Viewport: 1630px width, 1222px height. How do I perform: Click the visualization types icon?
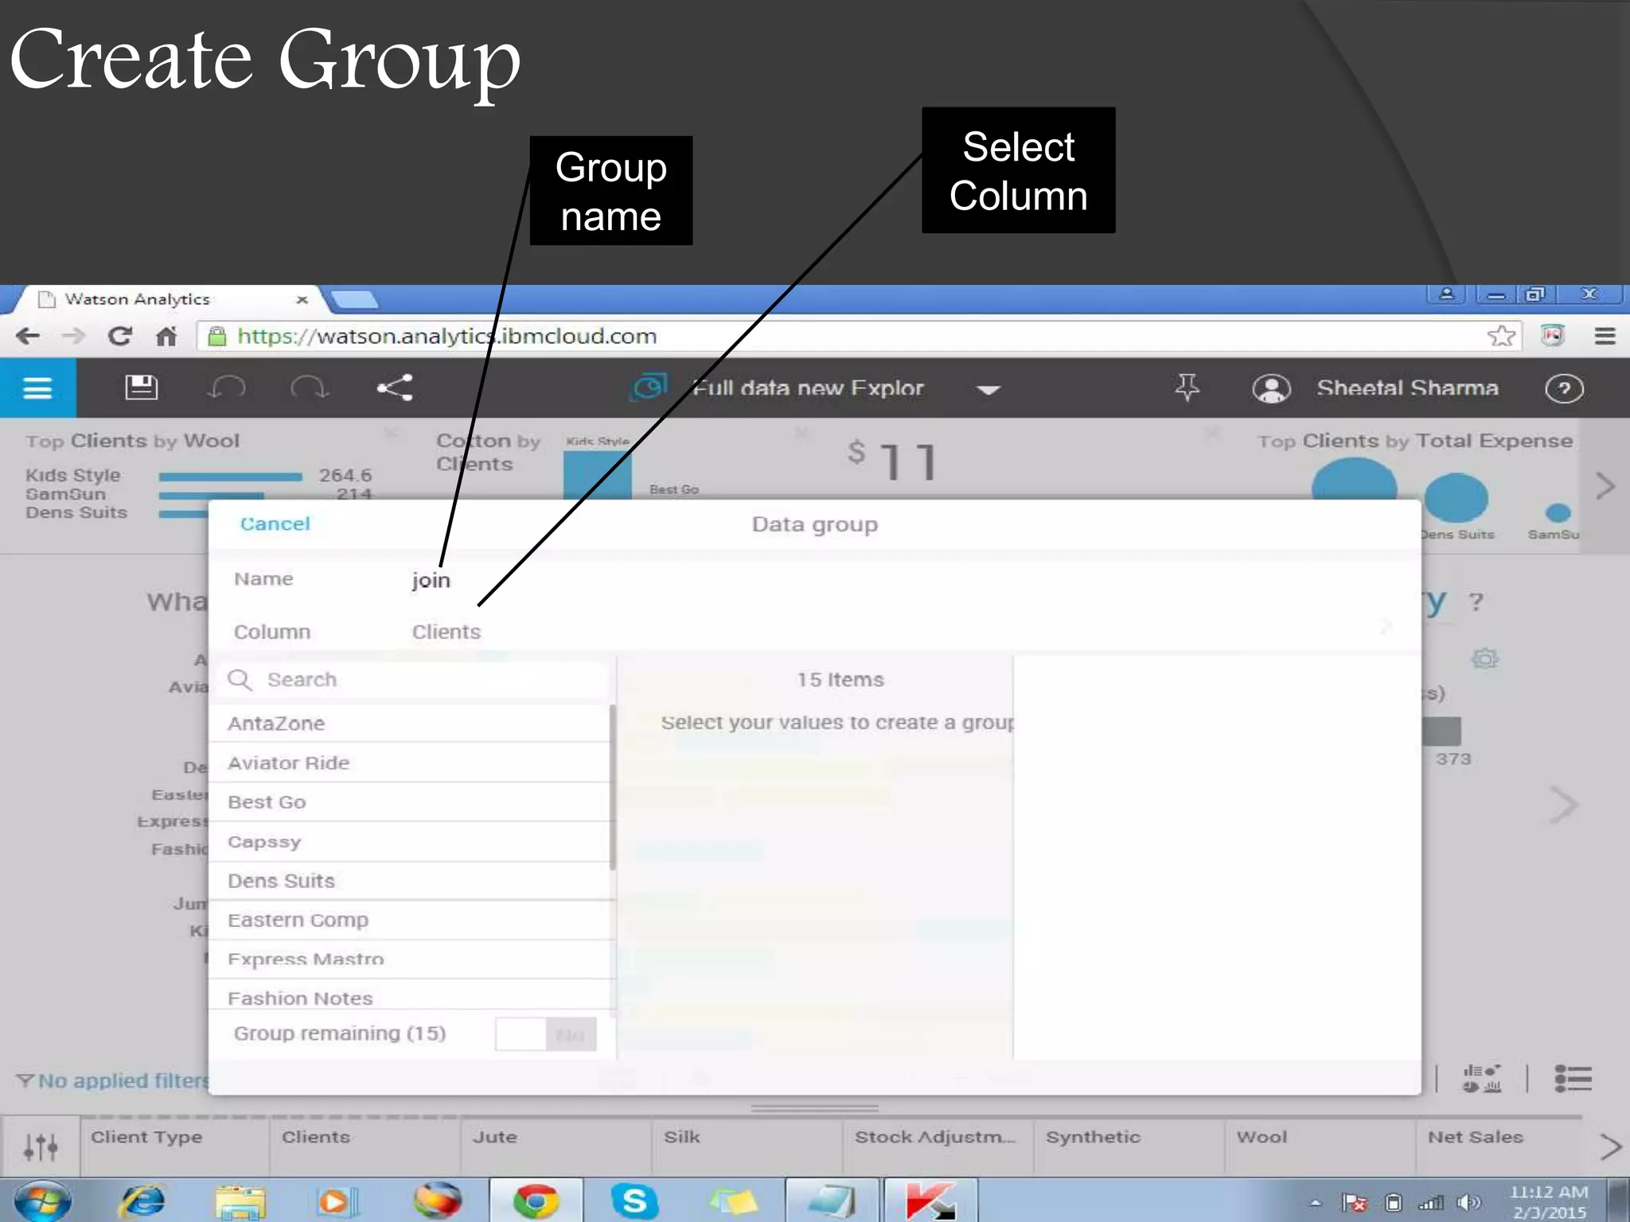tap(1481, 1079)
